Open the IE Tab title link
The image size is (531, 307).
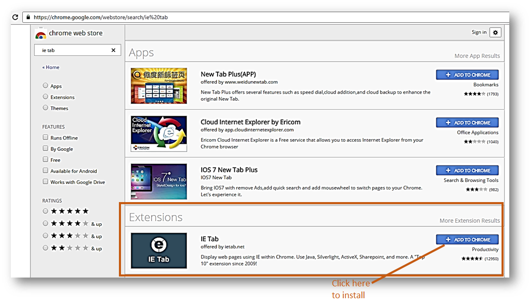click(209, 239)
